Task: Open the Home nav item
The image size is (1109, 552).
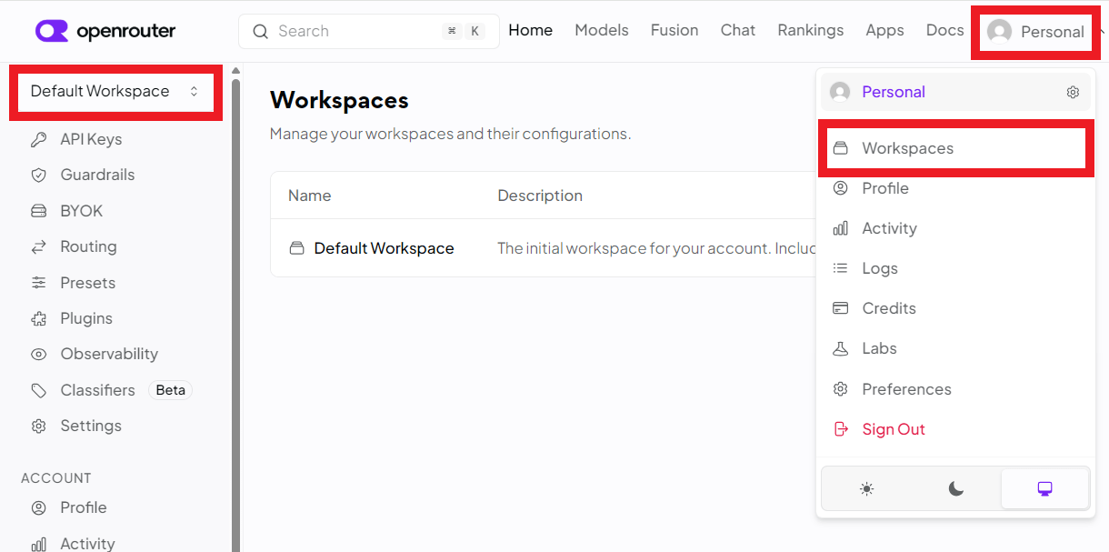Action: point(531,31)
